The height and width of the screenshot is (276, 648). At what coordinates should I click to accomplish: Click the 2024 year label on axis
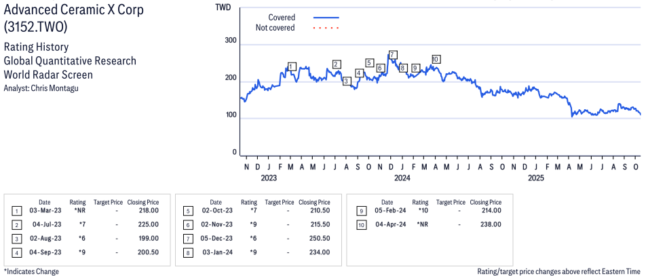tap(402, 178)
